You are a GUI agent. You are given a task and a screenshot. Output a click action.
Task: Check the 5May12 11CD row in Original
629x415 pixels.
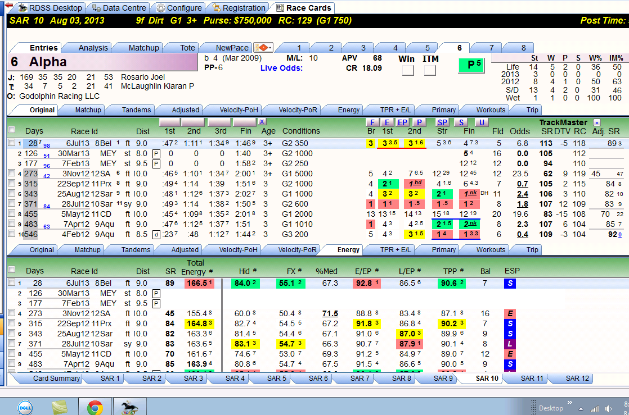coord(12,213)
